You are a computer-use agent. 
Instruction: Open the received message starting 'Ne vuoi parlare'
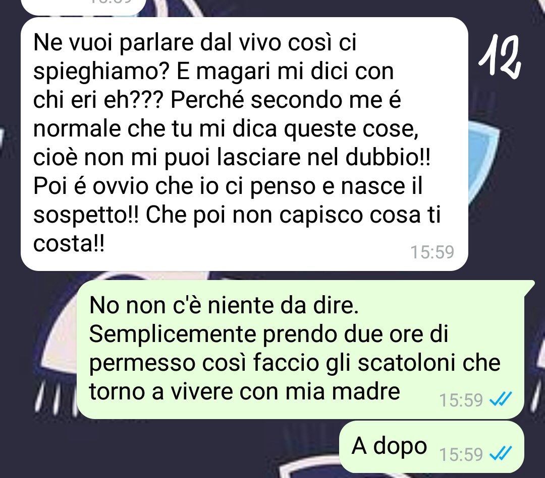coord(244,144)
